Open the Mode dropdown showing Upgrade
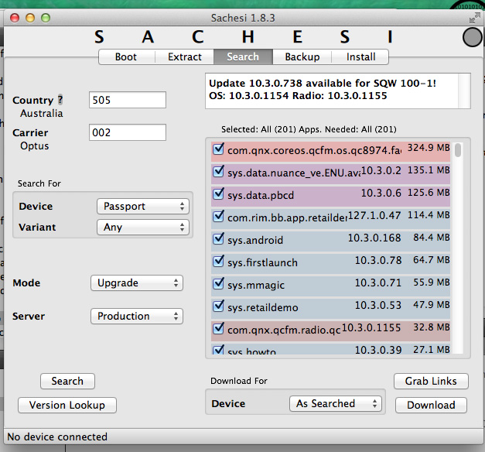The height and width of the screenshot is (452, 485). (x=137, y=283)
